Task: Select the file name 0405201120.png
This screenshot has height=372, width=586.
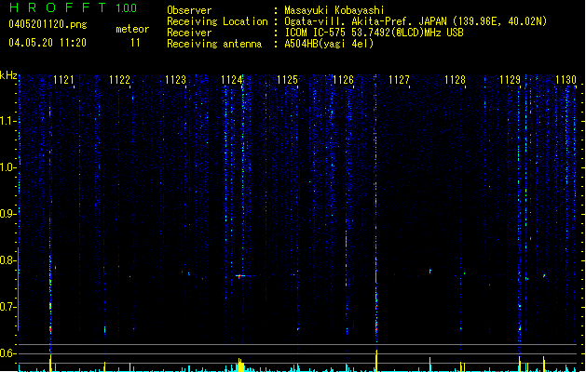Action: (48, 24)
